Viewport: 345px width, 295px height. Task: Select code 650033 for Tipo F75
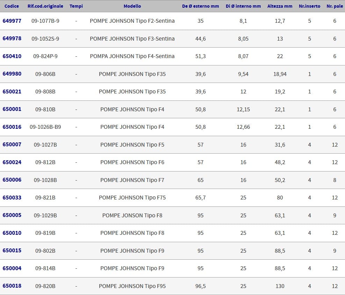12,198
